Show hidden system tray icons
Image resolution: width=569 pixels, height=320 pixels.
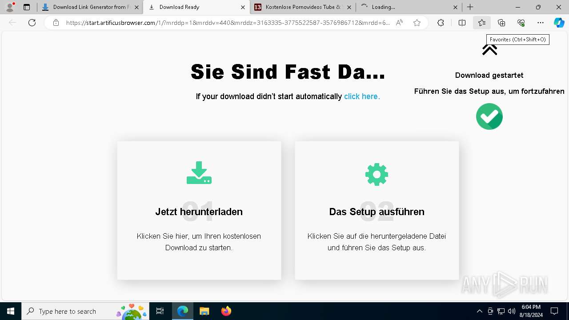click(x=479, y=311)
